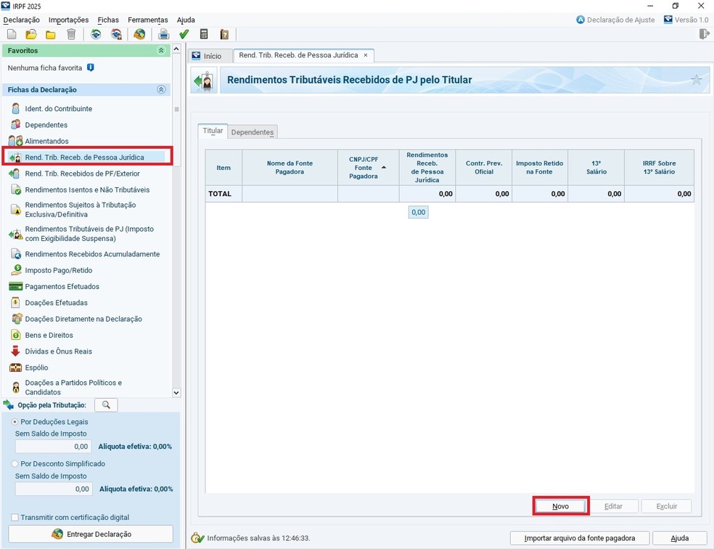Image resolution: width=714 pixels, height=549 pixels.
Task: Click the magnifier next to Opção pela Tributação
Action: pos(106,405)
